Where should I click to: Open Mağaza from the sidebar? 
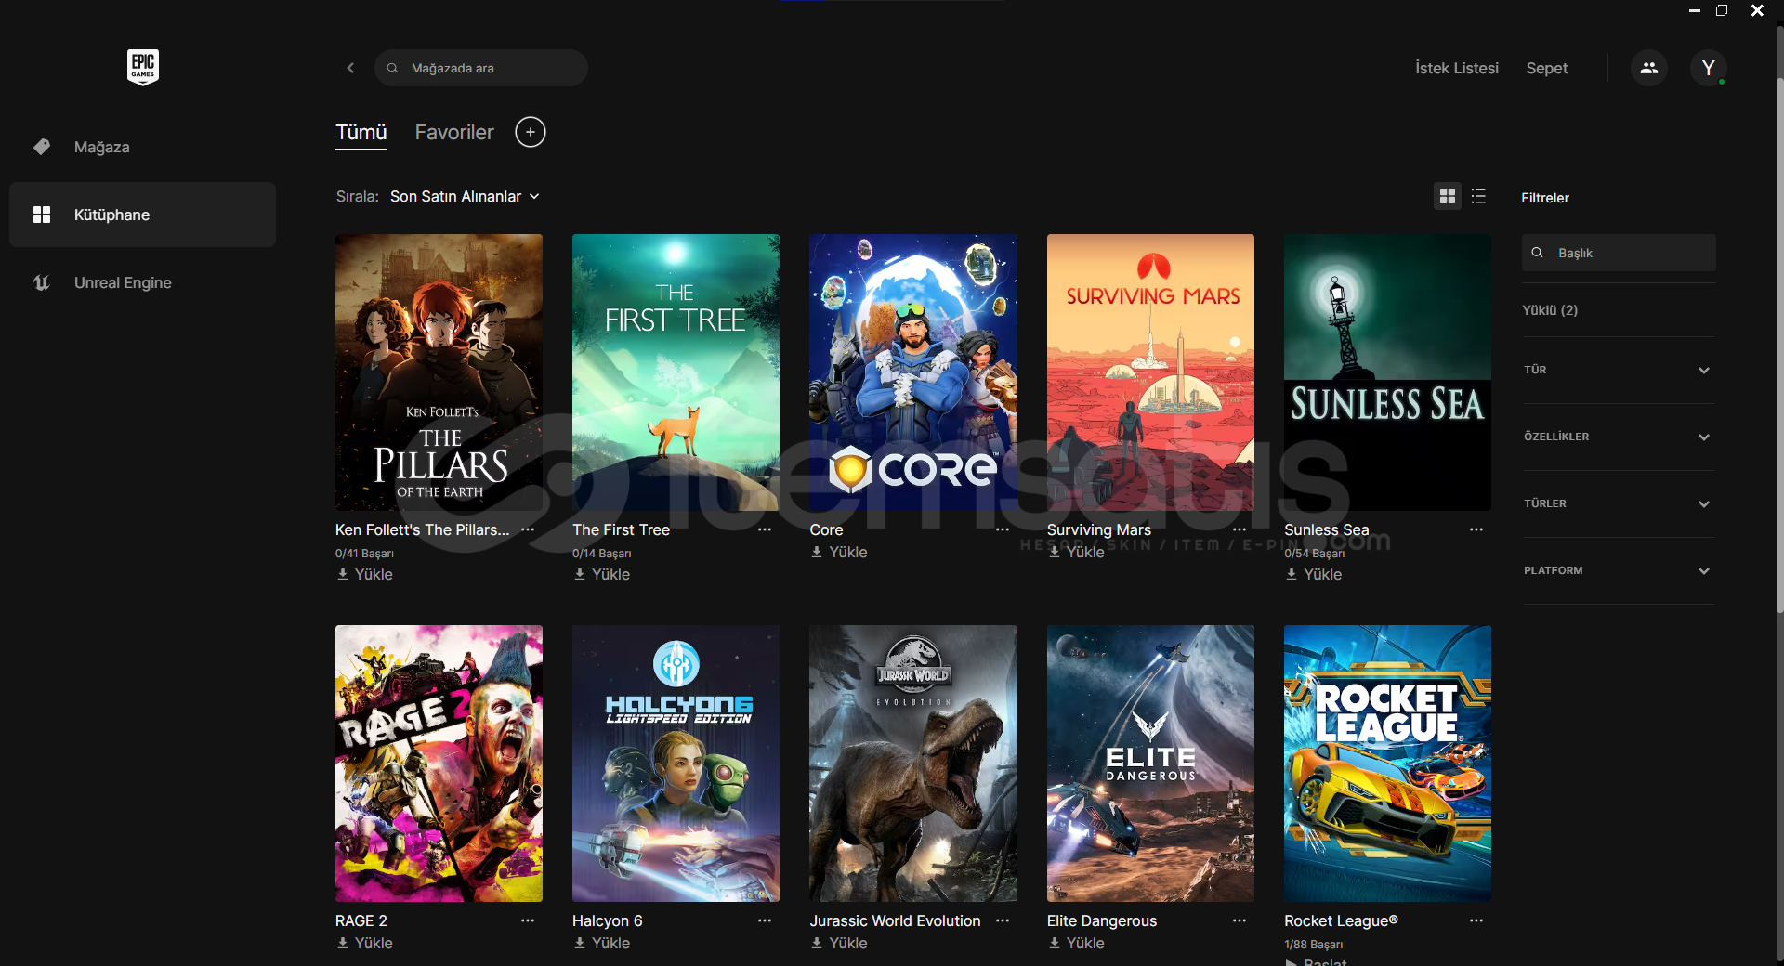pyautogui.click(x=142, y=147)
